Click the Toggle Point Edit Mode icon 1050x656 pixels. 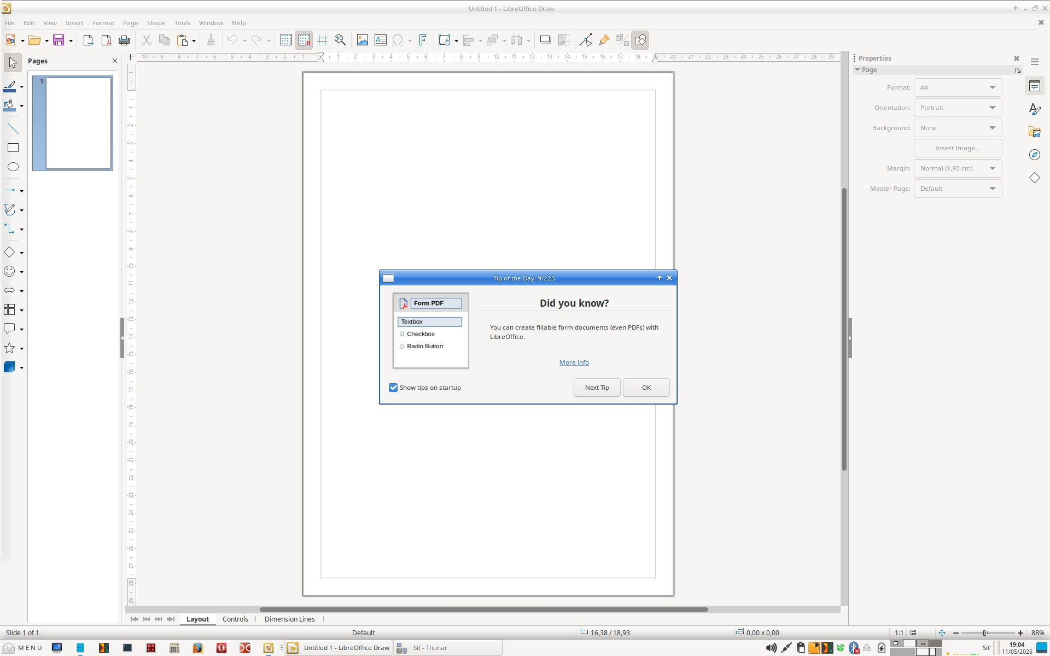tap(586, 40)
